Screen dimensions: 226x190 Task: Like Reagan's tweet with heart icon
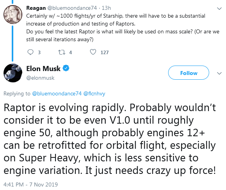pyautogui.click(x=93, y=52)
